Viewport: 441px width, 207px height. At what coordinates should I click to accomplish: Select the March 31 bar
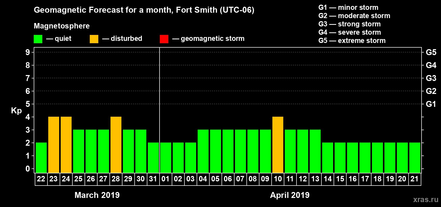click(x=153, y=158)
